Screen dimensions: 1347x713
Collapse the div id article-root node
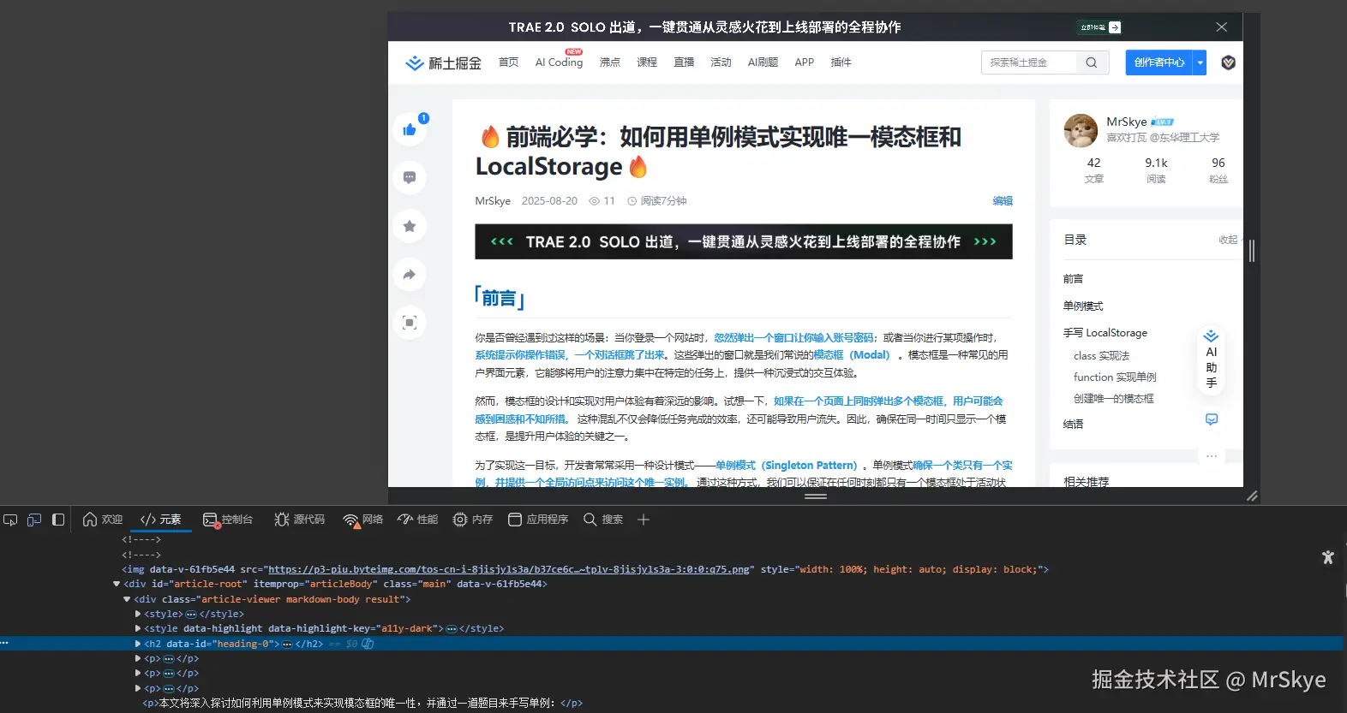117,584
